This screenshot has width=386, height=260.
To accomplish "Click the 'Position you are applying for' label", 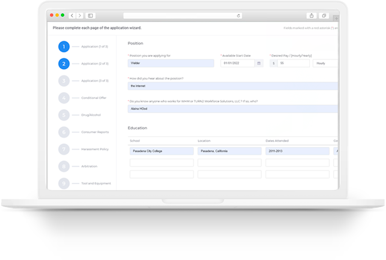I will coord(150,56).
